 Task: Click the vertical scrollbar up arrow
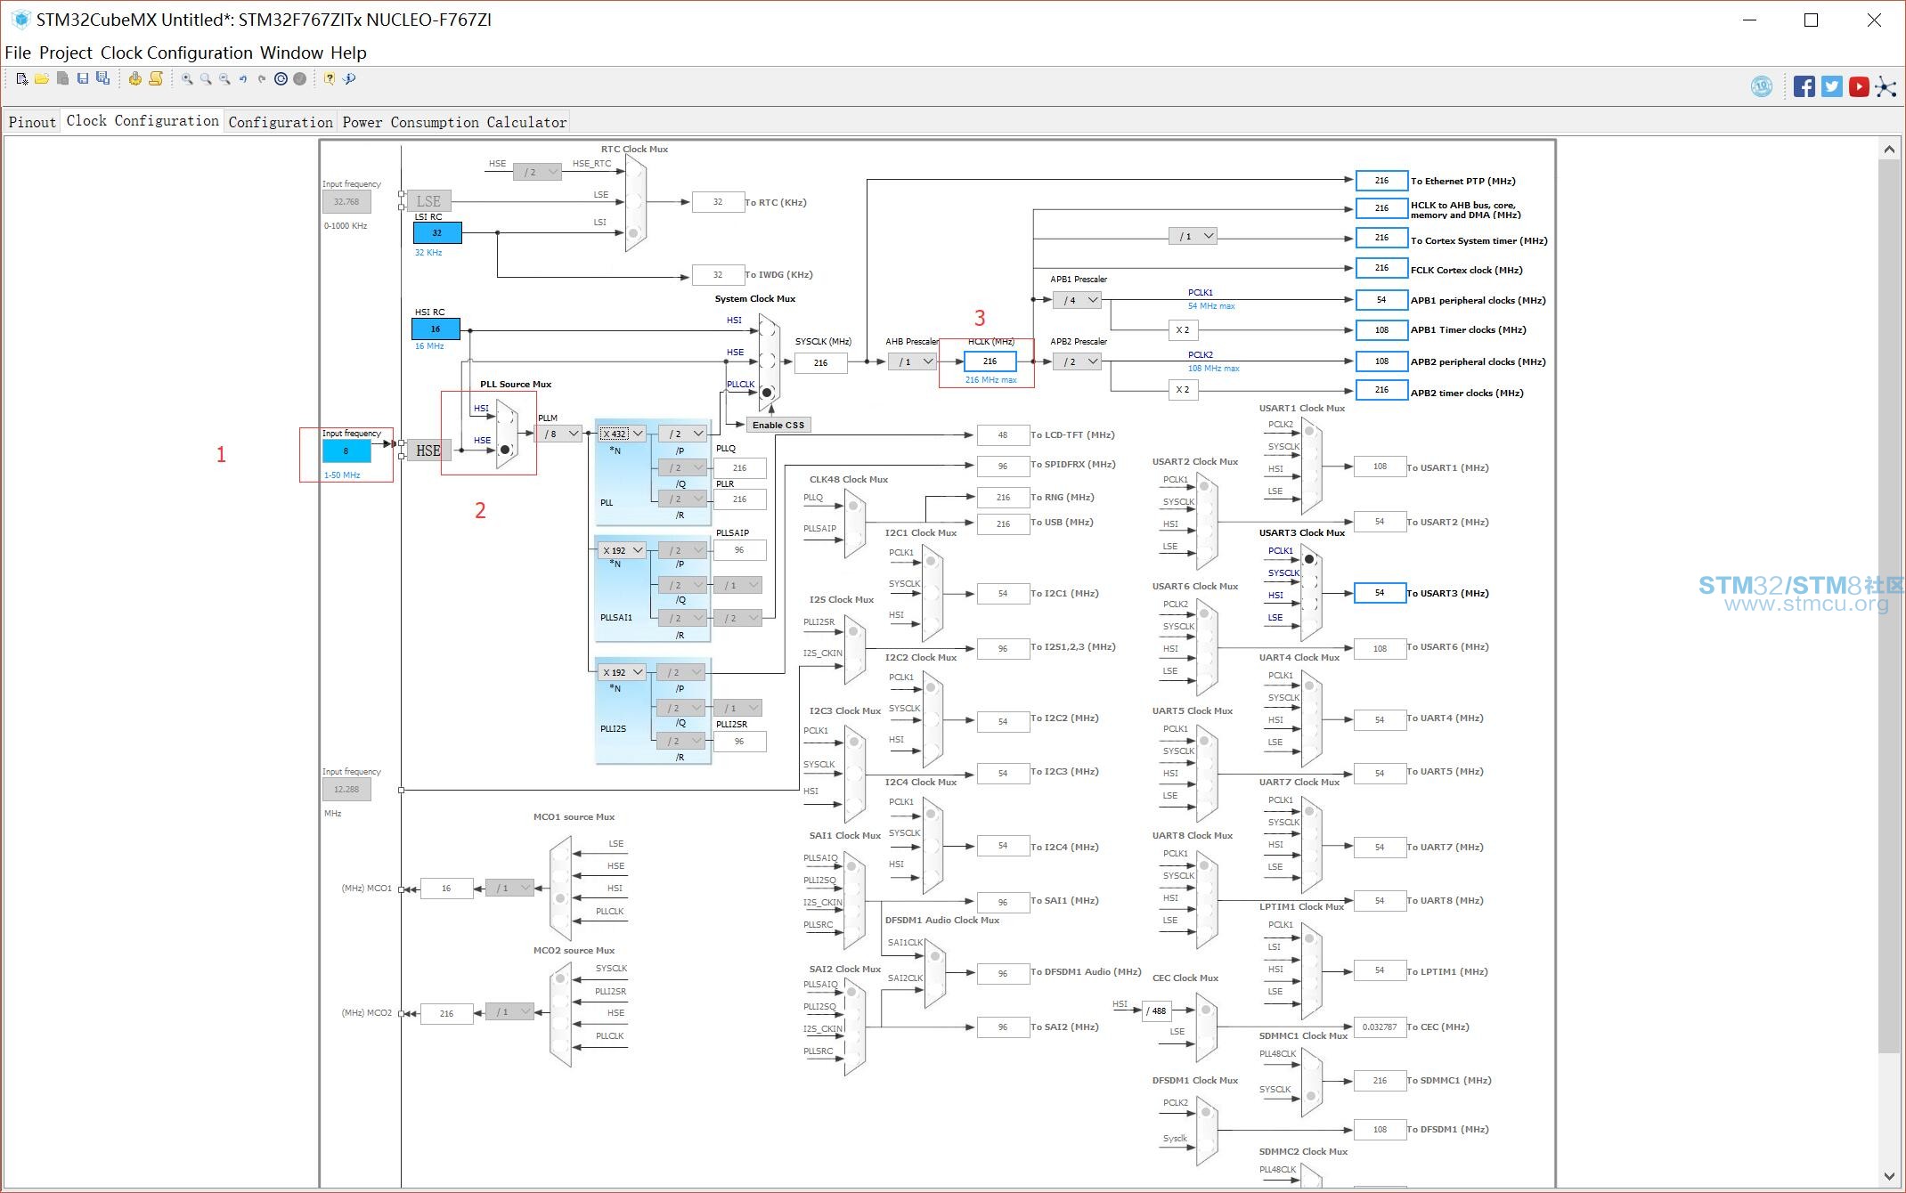click(x=1890, y=150)
